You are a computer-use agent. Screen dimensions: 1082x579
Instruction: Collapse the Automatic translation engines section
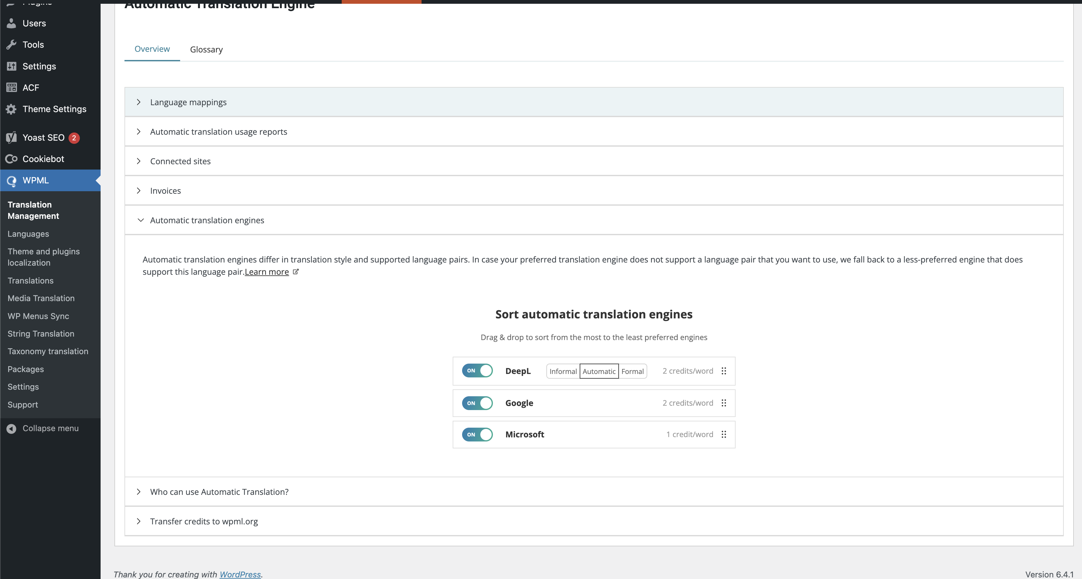point(593,220)
